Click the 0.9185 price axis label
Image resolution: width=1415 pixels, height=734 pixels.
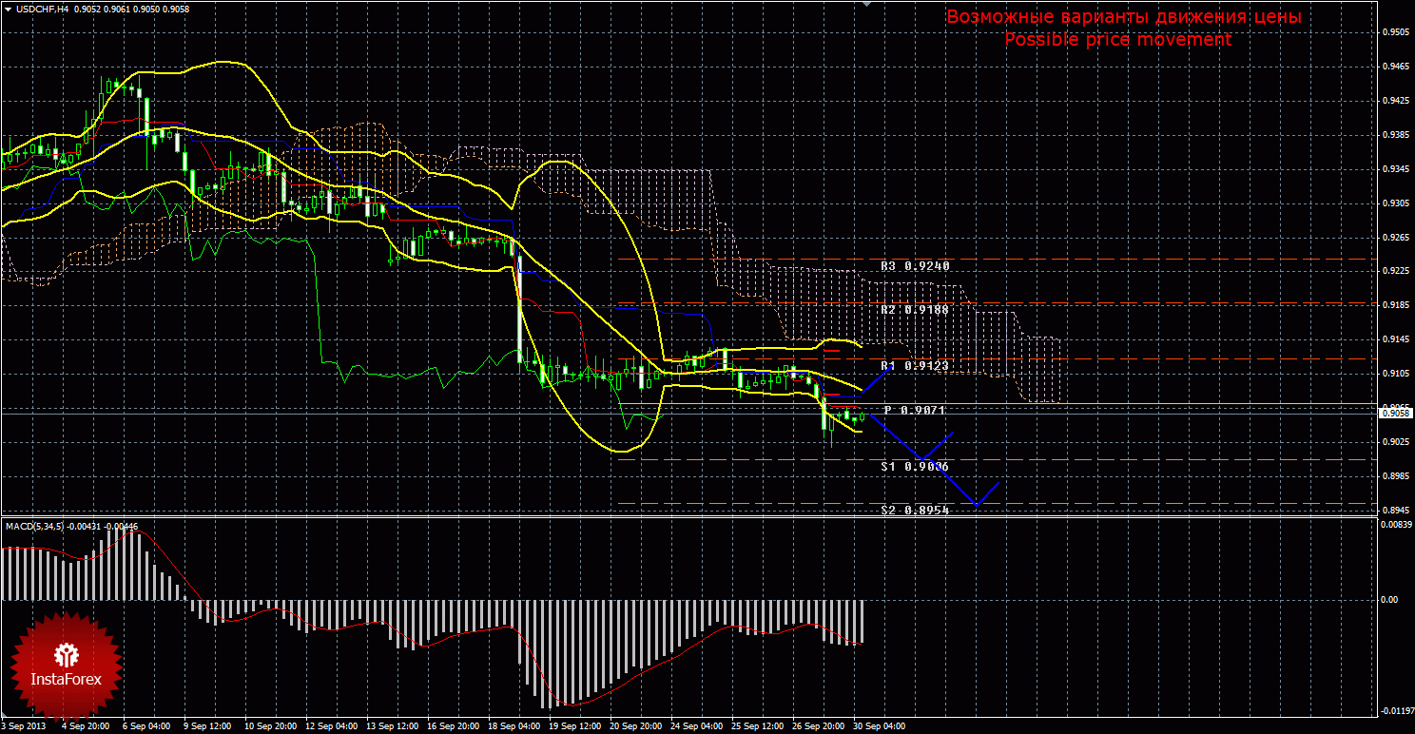(1396, 306)
